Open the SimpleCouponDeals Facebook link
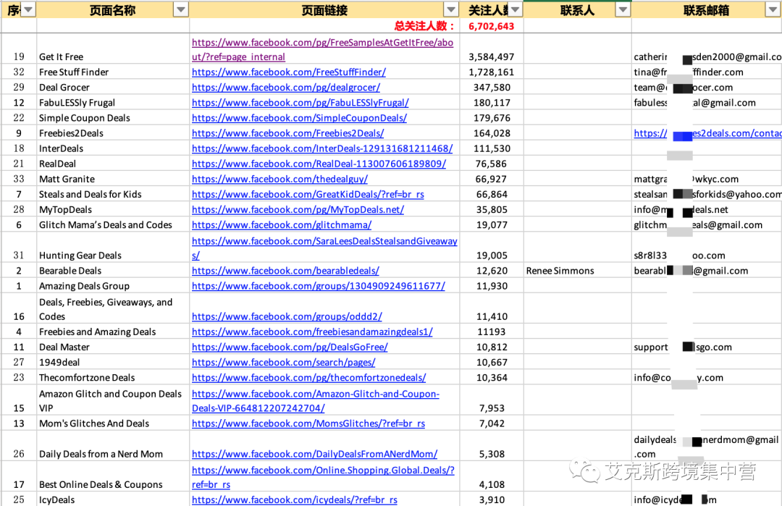 tap(299, 118)
